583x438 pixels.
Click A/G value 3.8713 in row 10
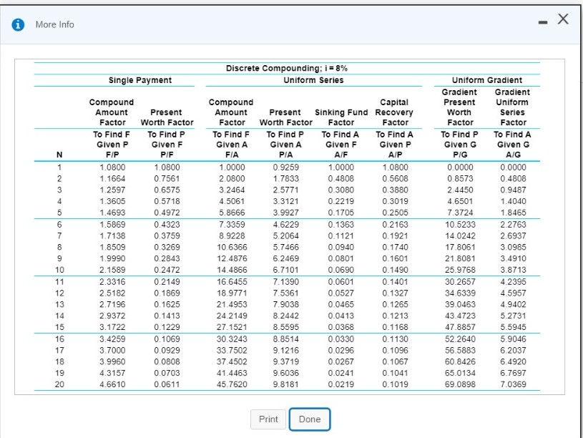513,270
